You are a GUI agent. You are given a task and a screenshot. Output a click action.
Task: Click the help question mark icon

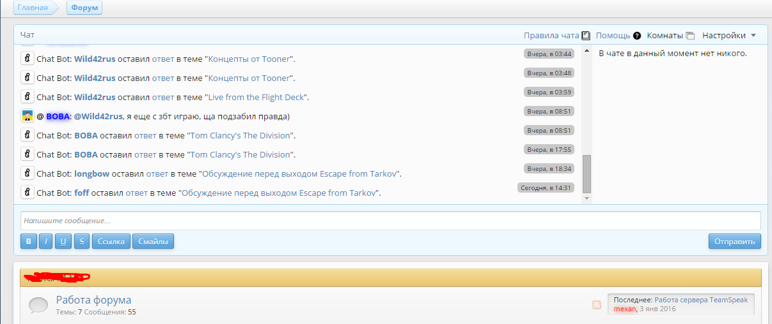[637, 36]
